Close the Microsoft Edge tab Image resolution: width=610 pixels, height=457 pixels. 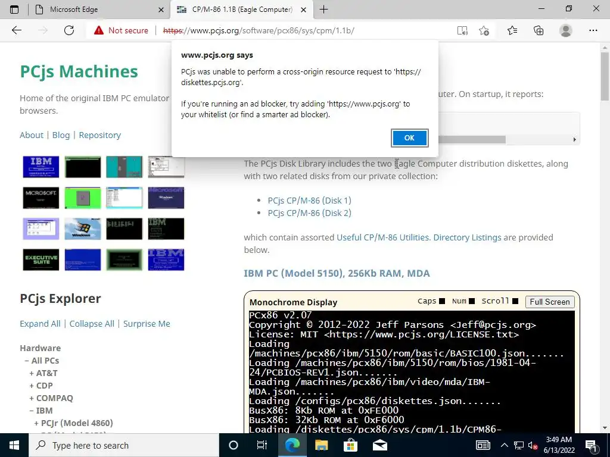coord(161,10)
